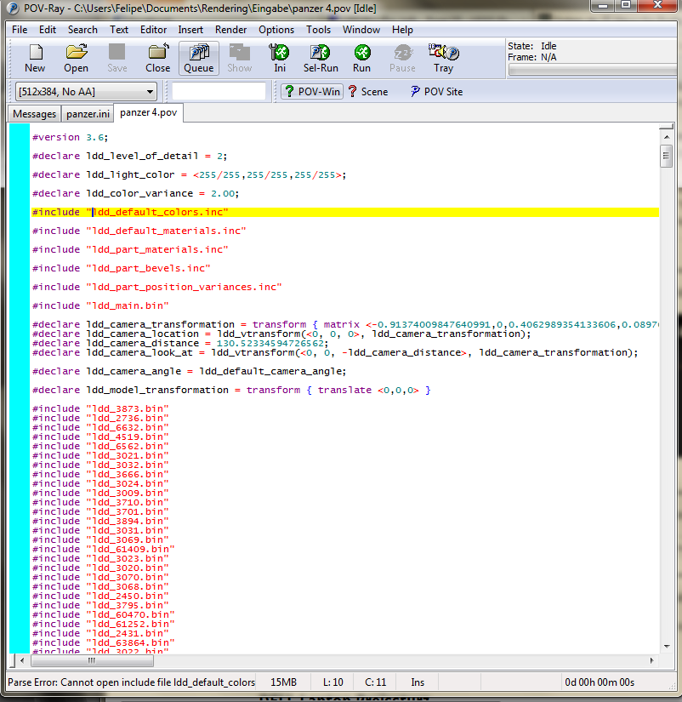This screenshot has height=702, width=682.
Task: Open the Insert menu
Action: pos(190,30)
